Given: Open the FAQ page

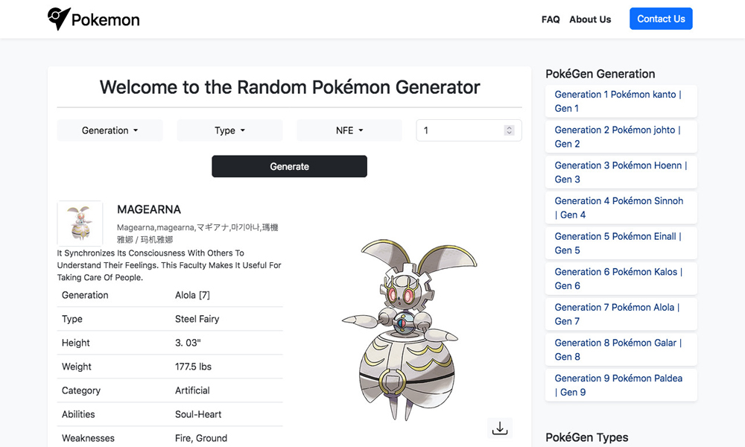Looking at the screenshot, I should point(551,19).
